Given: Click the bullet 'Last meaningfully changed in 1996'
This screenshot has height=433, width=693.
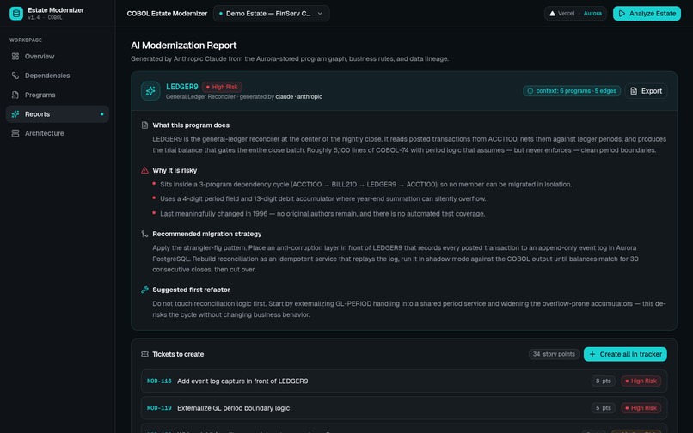Looking at the screenshot, I should click(322, 214).
